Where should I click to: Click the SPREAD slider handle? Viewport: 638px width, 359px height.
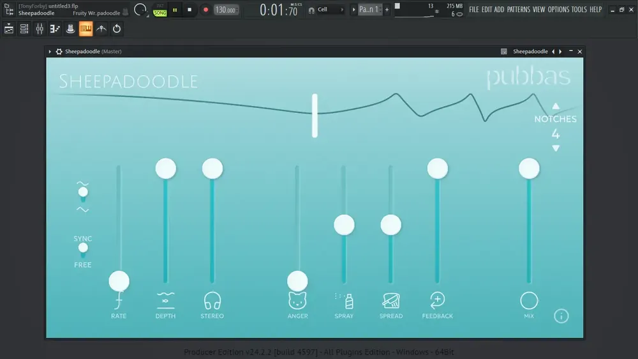click(x=391, y=225)
